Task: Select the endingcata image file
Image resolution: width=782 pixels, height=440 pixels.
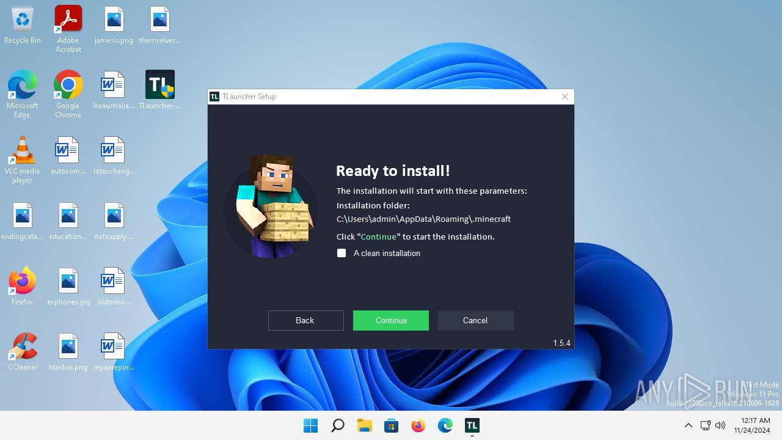Action: pyautogui.click(x=23, y=221)
